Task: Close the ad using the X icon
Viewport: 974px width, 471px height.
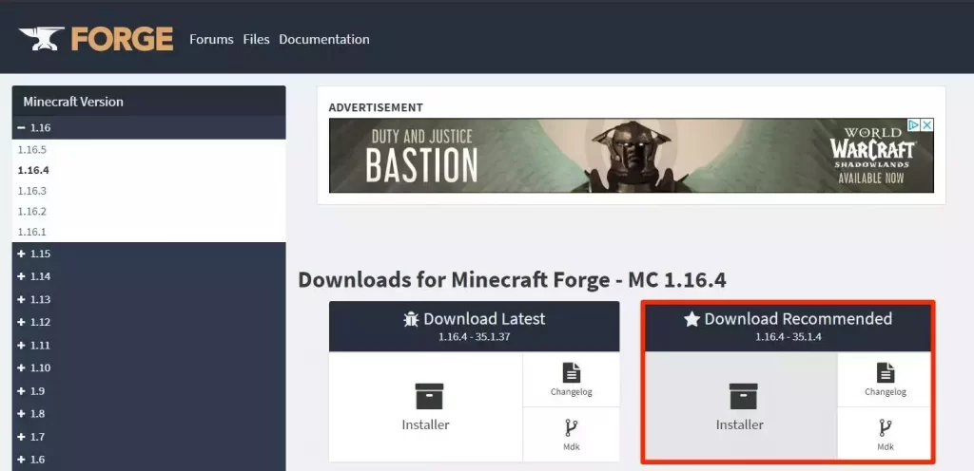Action: click(926, 125)
